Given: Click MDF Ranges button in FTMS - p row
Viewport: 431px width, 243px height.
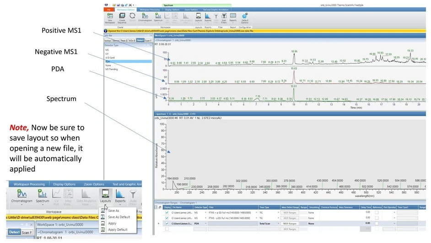Looking at the screenshot, I should coord(290,218).
